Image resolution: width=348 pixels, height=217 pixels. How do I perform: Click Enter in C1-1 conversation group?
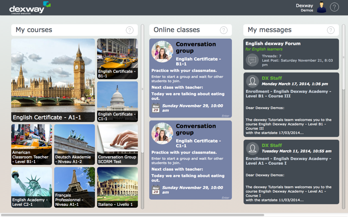pyautogui.click(x=225, y=198)
